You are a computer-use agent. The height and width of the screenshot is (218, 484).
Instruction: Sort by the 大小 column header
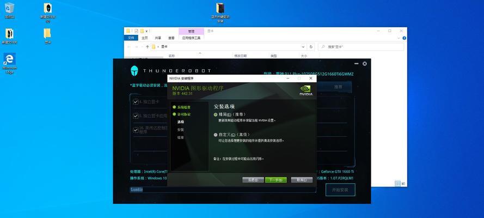click(x=304, y=56)
